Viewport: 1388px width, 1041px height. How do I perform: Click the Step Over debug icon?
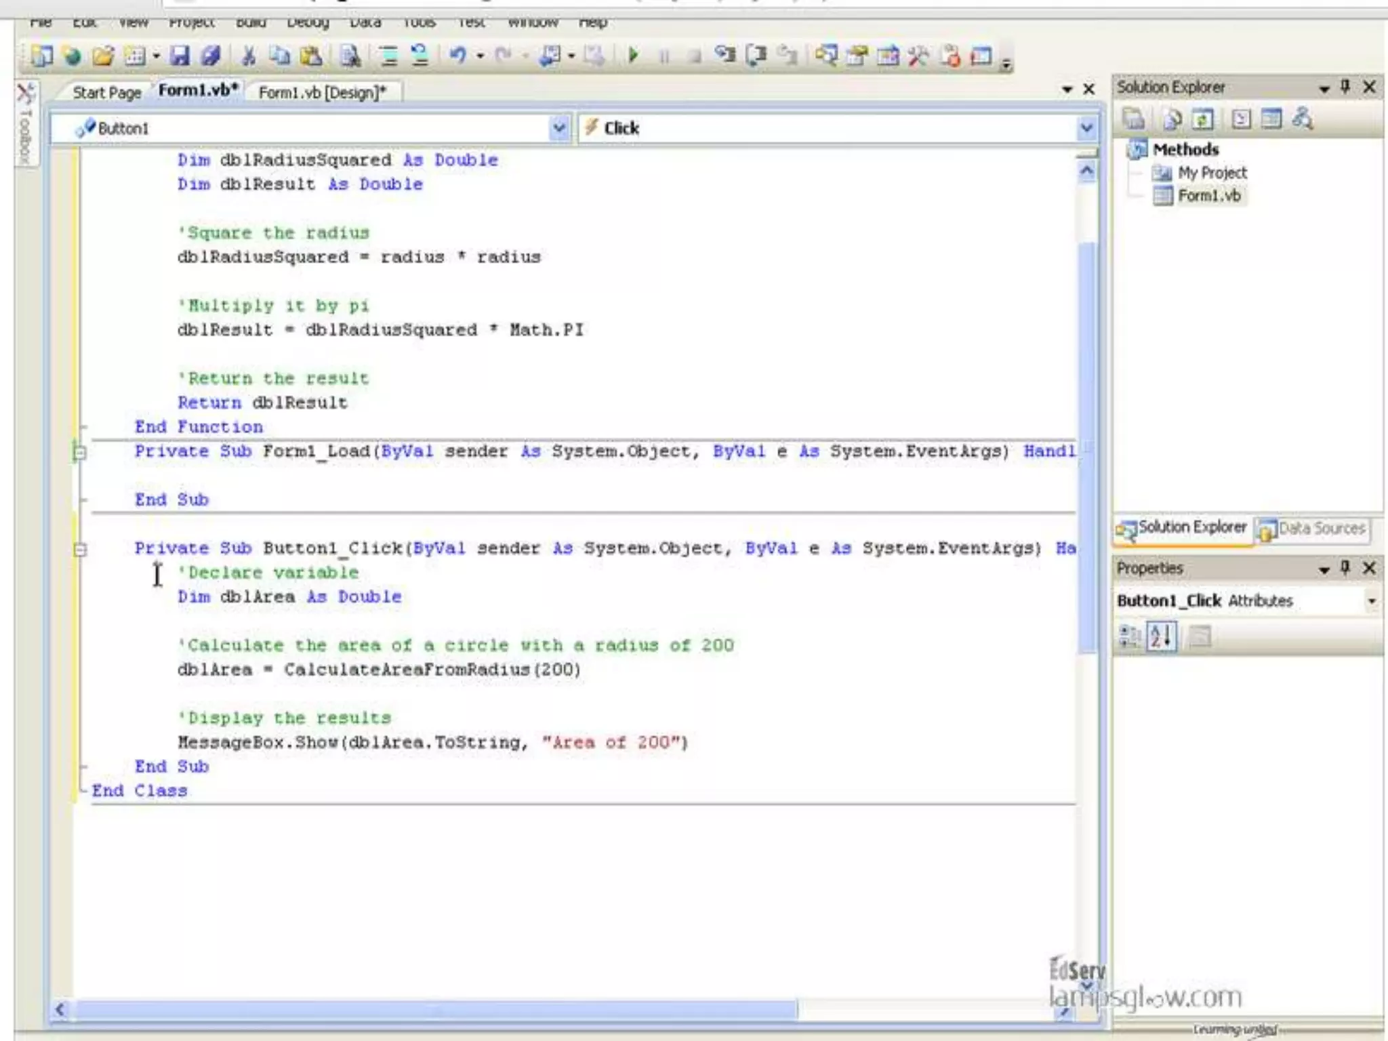pos(756,56)
